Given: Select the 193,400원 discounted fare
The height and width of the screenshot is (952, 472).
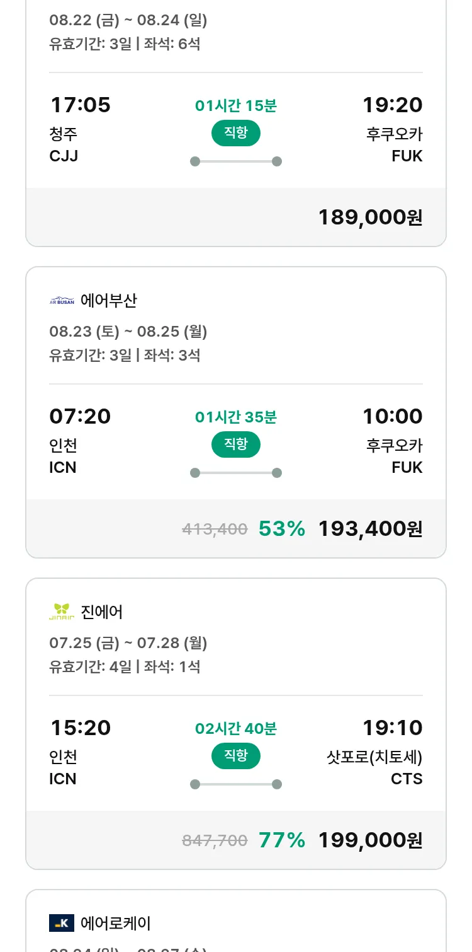Looking at the screenshot, I should (370, 529).
